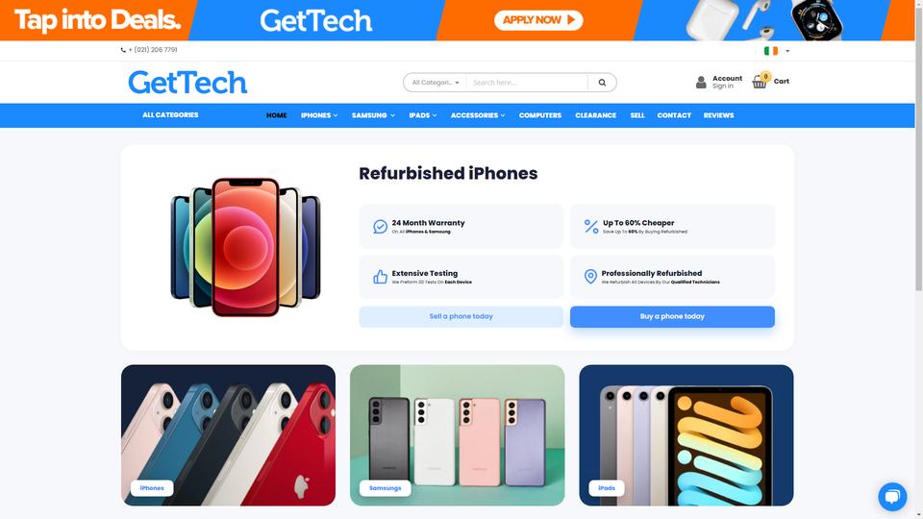This screenshot has height=519, width=923.
Task: Expand the All Categories search filter
Action: [x=435, y=83]
